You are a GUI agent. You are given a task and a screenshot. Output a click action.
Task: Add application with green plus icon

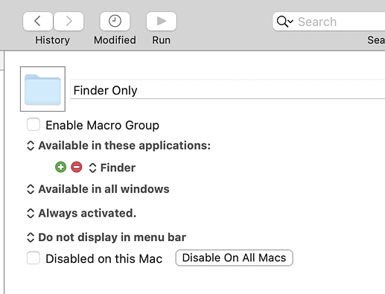click(60, 167)
